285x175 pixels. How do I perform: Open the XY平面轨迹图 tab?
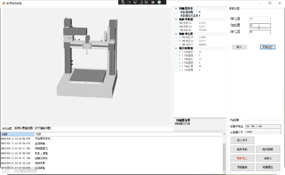(43, 128)
